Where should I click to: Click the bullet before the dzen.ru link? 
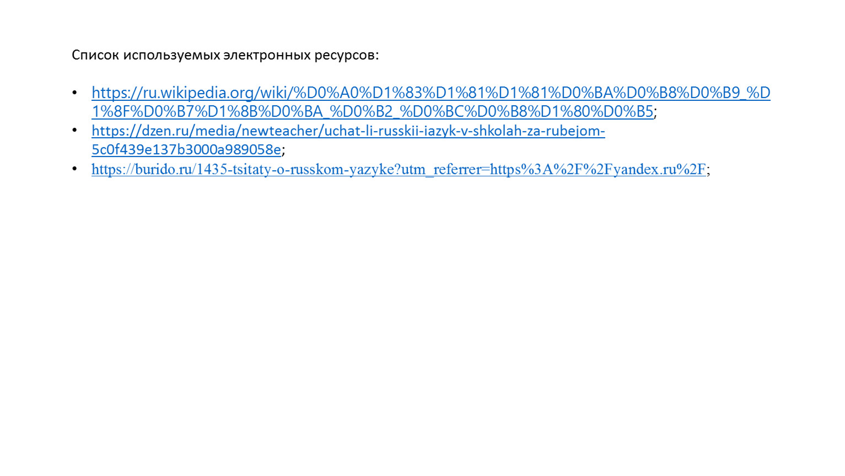(x=74, y=131)
